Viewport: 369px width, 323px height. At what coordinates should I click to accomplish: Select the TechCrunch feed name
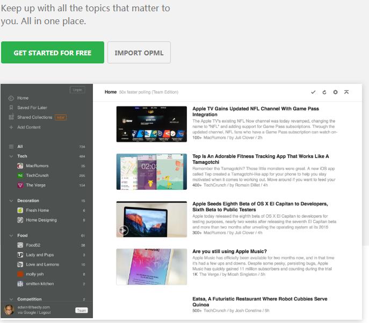tap(37, 175)
